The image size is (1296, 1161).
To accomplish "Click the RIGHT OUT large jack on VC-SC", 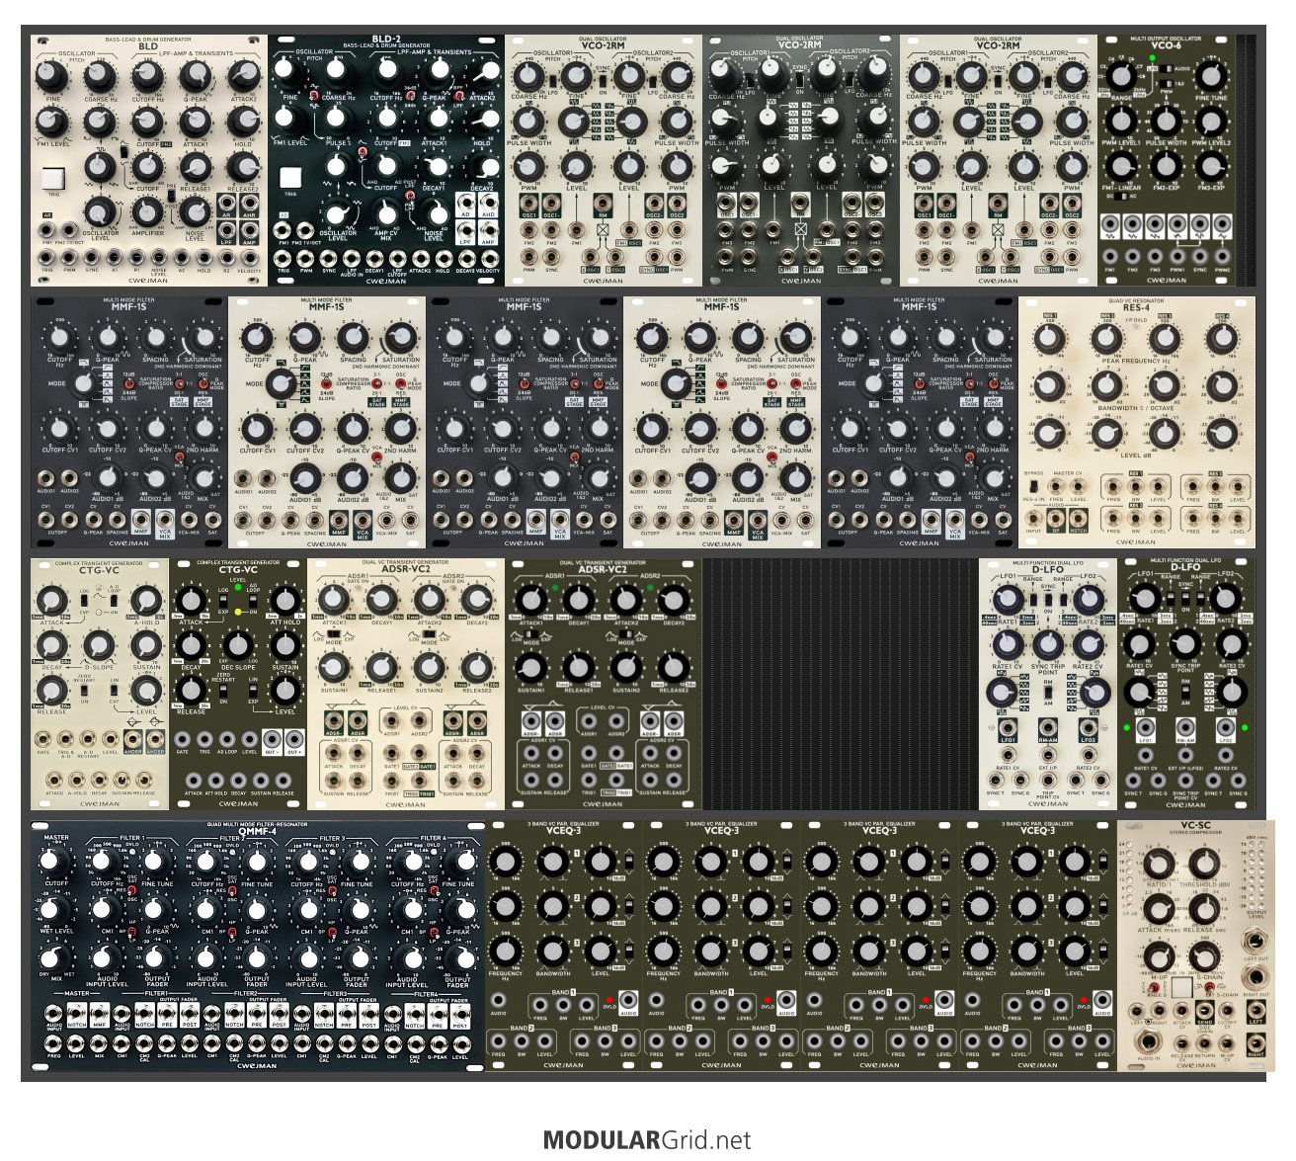I will 1255,977.
